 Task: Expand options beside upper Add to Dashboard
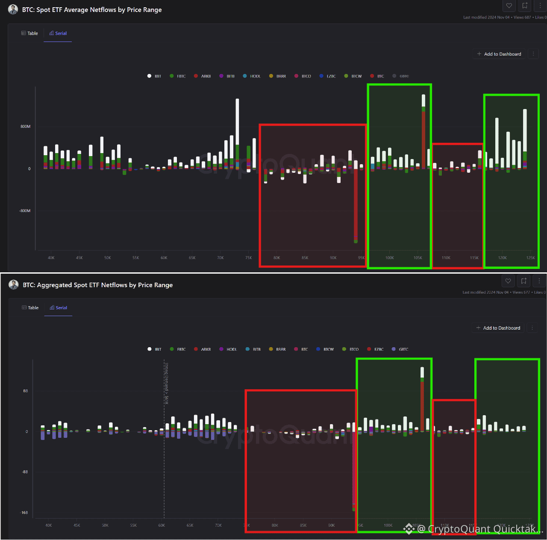533,54
